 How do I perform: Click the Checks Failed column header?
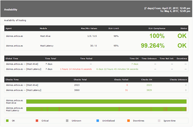(x=121, y=80)
